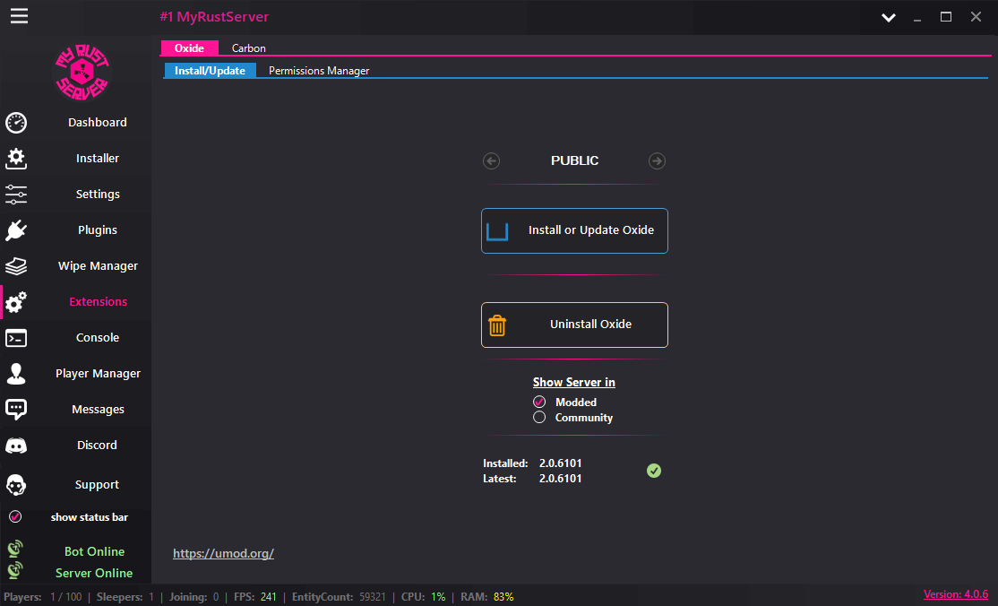Open the Support section
The width and height of the screenshot is (998, 606).
coord(97,484)
